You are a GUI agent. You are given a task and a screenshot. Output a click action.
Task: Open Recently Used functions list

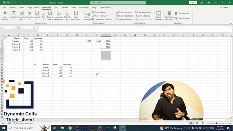pos(22,16)
